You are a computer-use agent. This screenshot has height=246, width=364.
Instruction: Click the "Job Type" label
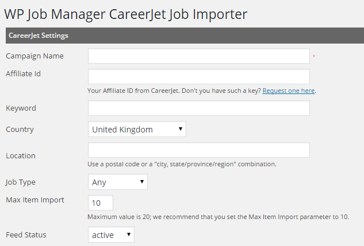click(x=21, y=182)
